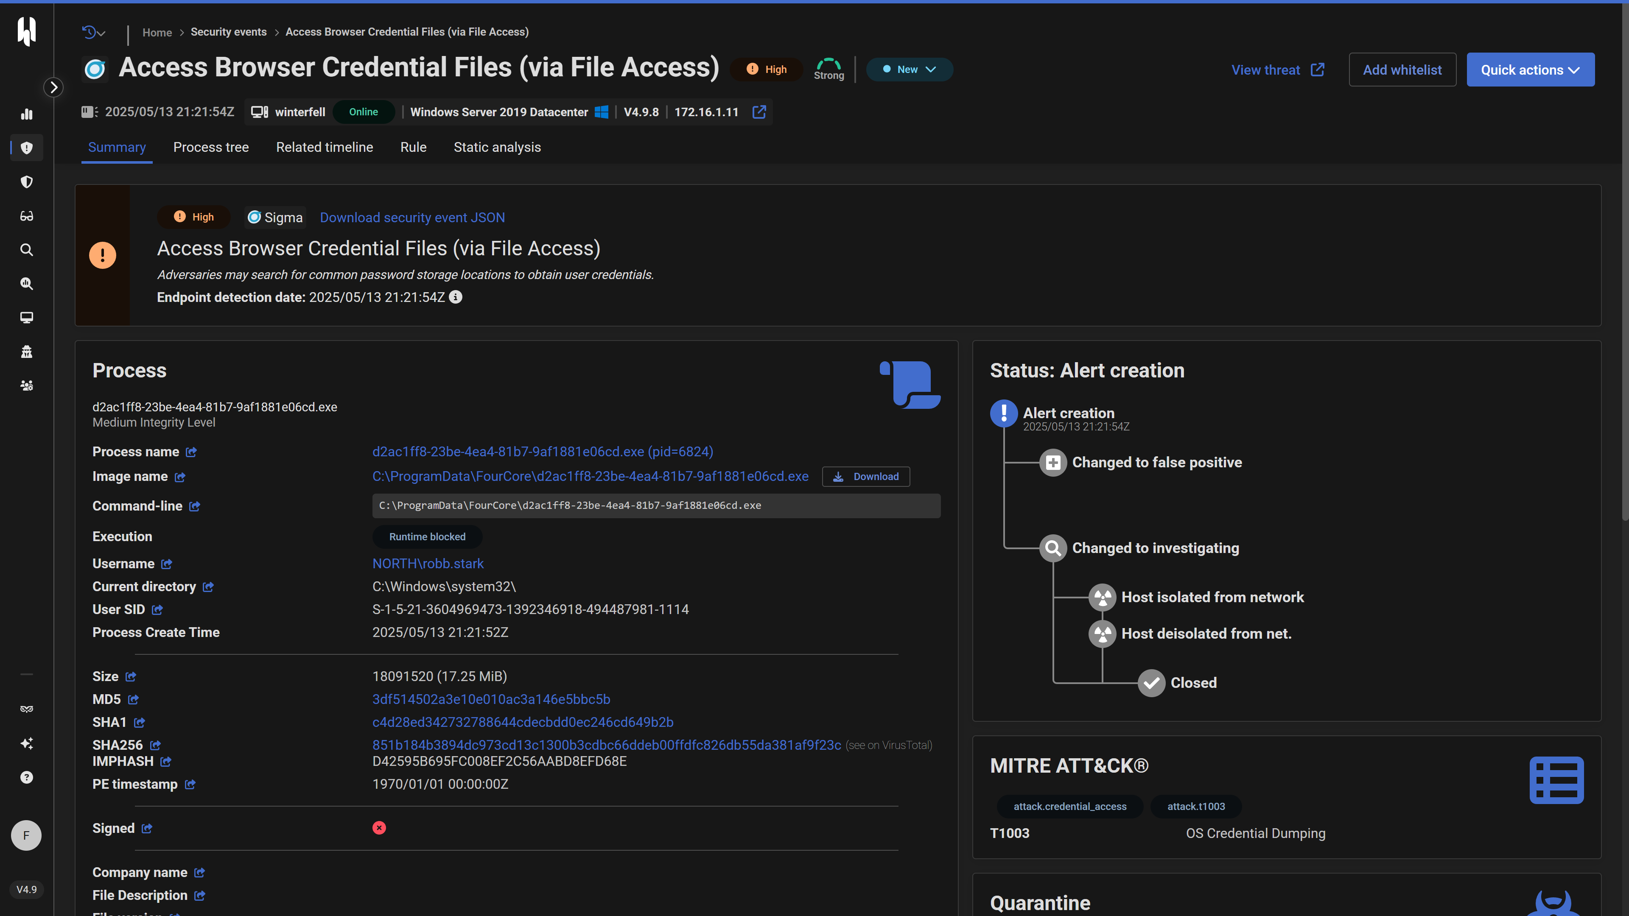
Task: Click the attack.t1003 tag
Action: [x=1196, y=807]
